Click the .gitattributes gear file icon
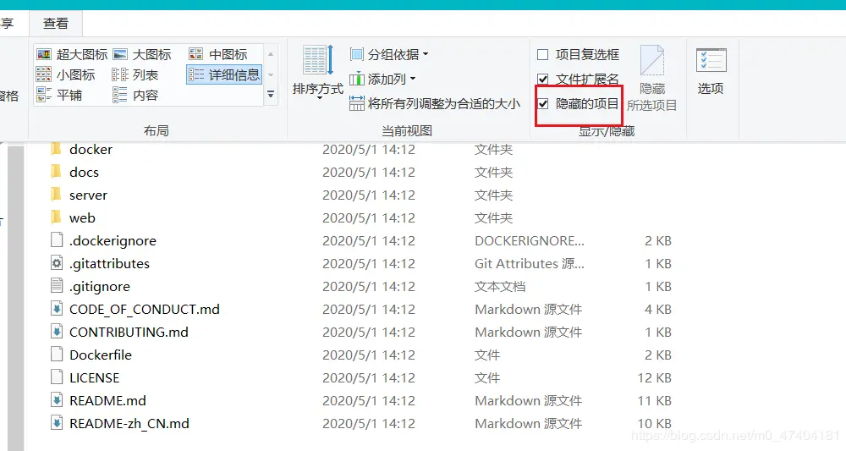846x451 pixels. coord(56,262)
